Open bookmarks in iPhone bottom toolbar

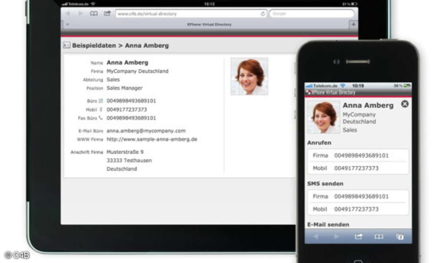(x=379, y=237)
